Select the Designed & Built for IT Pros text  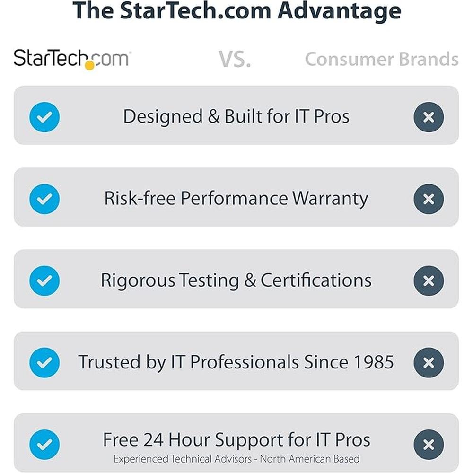pyautogui.click(x=236, y=116)
